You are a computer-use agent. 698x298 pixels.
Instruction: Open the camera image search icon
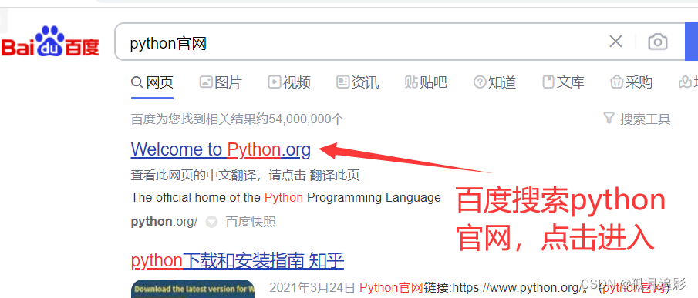(657, 42)
